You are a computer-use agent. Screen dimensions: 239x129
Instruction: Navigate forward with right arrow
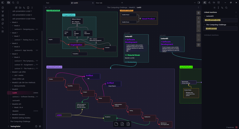tap(50, 7)
